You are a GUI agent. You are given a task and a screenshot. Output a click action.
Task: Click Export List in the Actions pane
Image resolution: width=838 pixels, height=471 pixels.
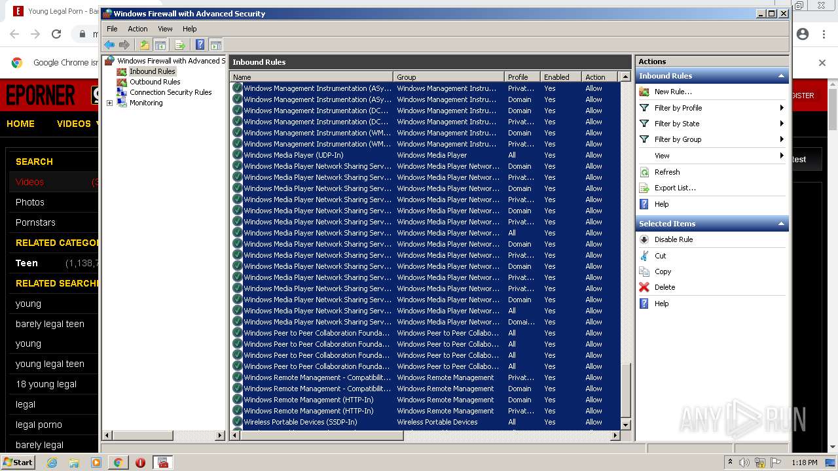(675, 188)
